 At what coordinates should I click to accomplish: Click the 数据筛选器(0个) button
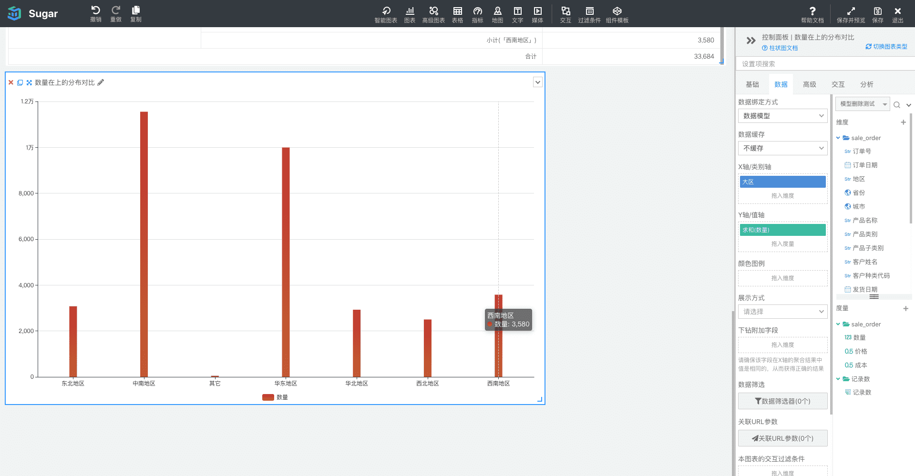tap(782, 401)
